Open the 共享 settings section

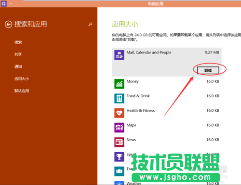(x=18, y=54)
